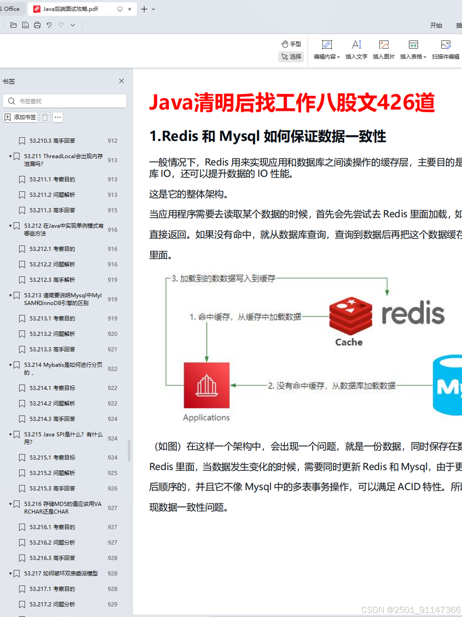Activate the Select tool (选择)

pyautogui.click(x=291, y=56)
